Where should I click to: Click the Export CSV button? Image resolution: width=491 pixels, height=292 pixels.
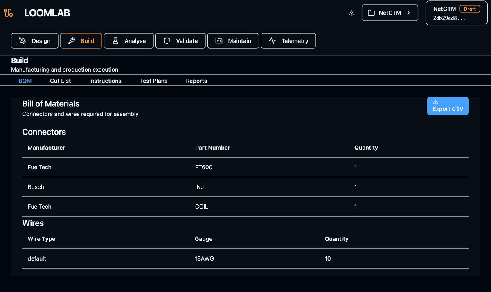(x=448, y=106)
